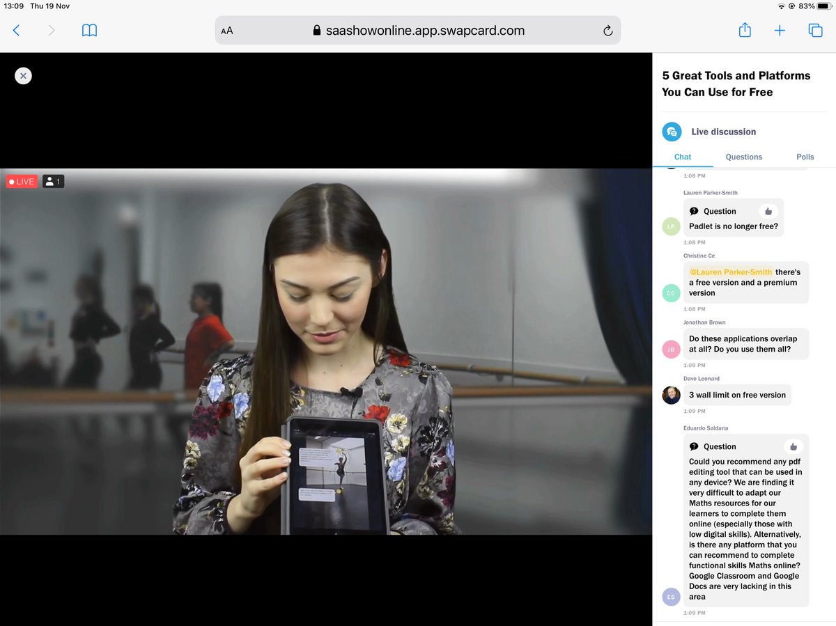This screenshot has width=836, height=626.
Task: Switch to the Questions tab
Action: (x=744, y=157)
